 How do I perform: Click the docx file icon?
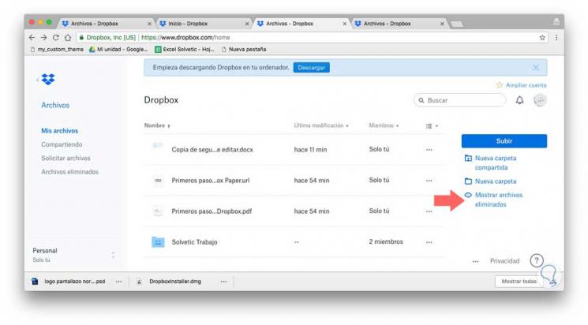(x=158, y=145)
